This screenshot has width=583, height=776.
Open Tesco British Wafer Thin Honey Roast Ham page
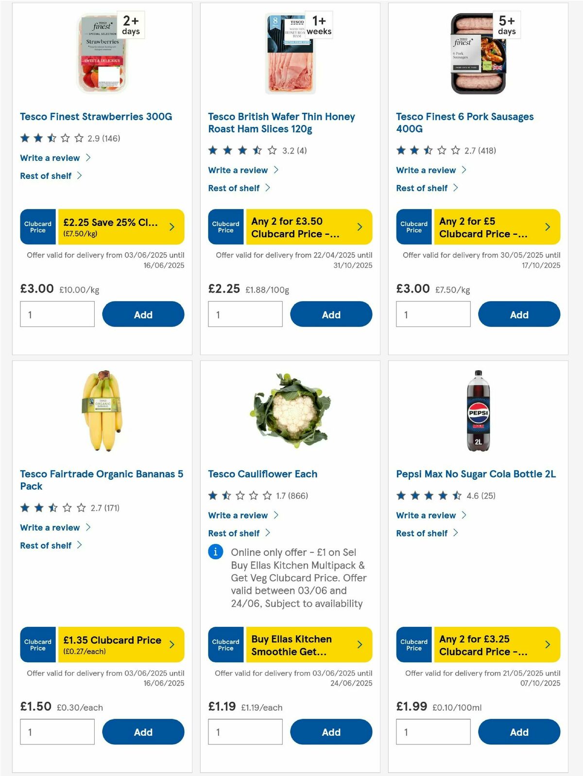281,123
